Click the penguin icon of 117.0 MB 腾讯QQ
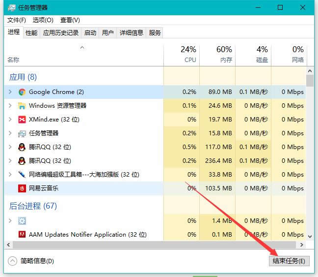The width and height of the screenshot is (318, 277). coord(22,147)
